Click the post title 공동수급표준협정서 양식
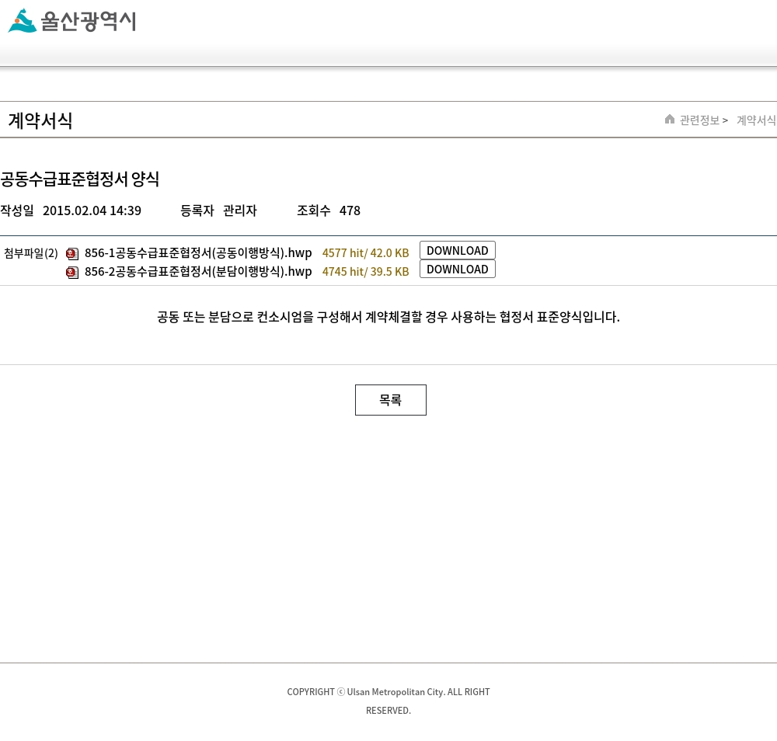 [x=80, y=179]
